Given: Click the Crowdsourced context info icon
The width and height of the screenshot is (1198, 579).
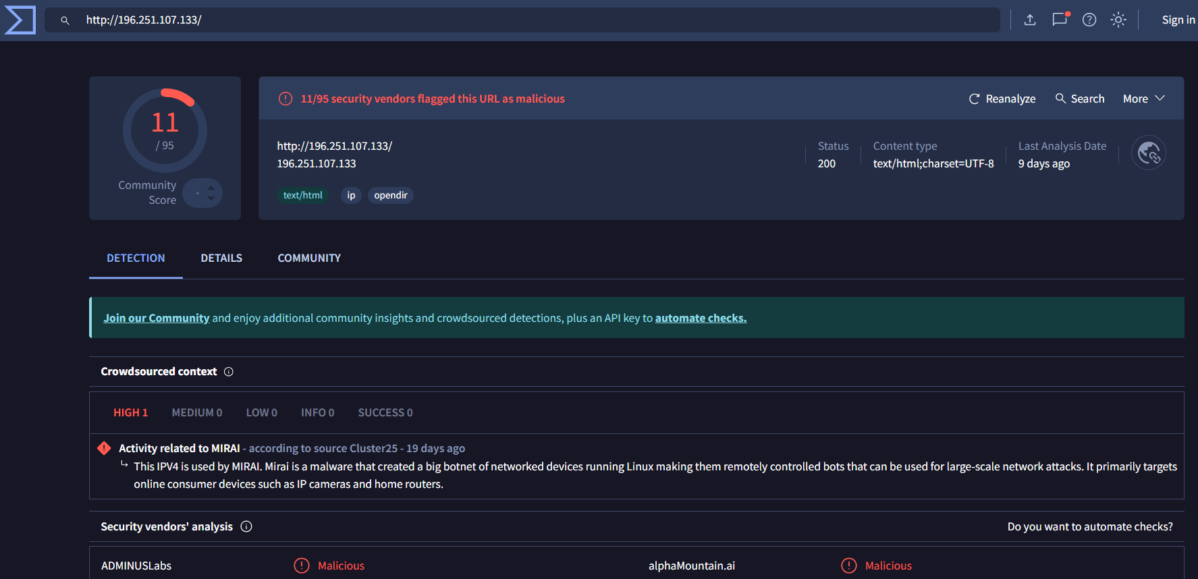Looking at the screenshot, I should pos(229,372).
